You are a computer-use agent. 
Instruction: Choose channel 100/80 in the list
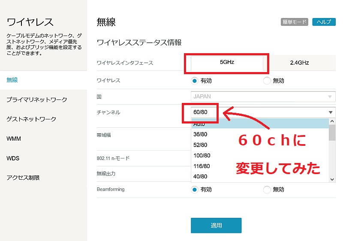tap(260, 156)
